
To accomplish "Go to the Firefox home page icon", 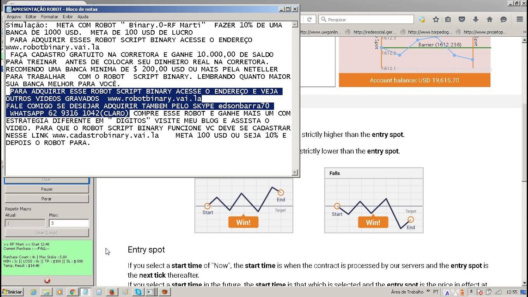I will [x=490, y=19].
